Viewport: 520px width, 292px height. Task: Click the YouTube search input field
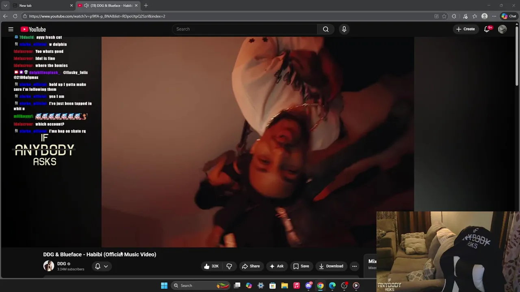(245, 29)
